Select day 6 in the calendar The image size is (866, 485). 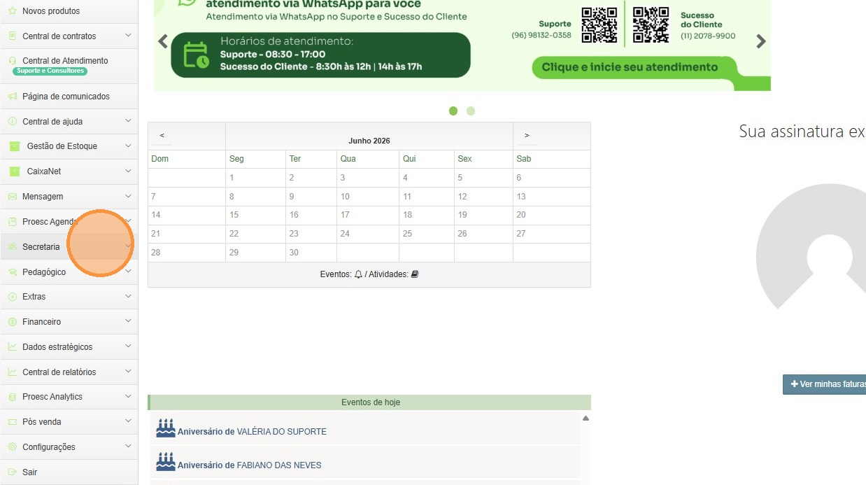(x=552, y=178)
